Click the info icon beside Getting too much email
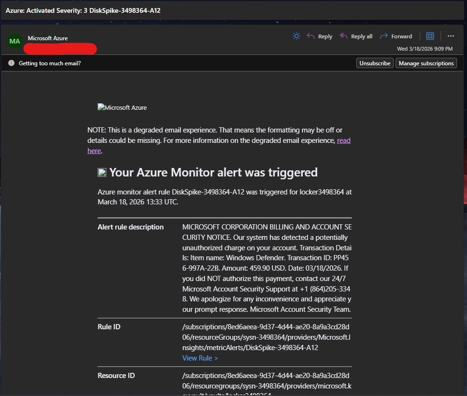The image size is (467, 396). [11, 63]
